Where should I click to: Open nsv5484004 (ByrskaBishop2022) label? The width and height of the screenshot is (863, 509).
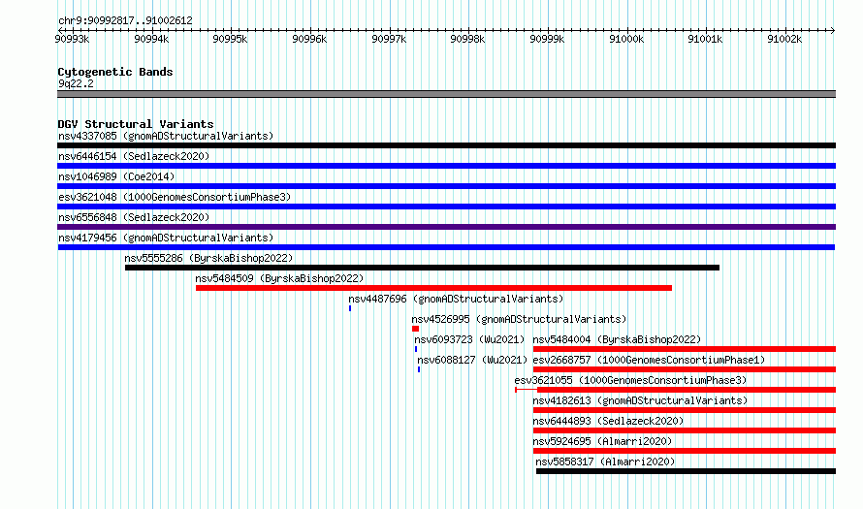617,339
